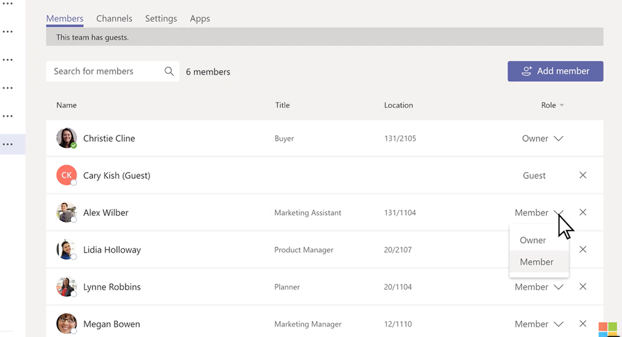The height and width of the screenshot is (337, 622).
Task: Click the Add member button
Action: click(555, 71)
